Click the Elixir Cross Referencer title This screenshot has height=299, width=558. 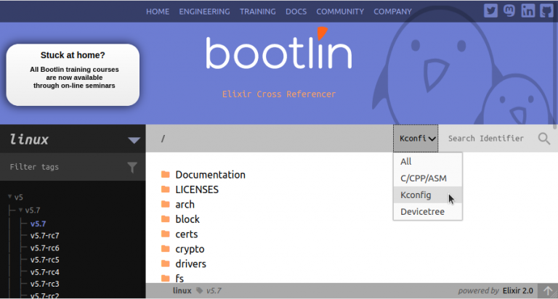[x=279, y=94]
